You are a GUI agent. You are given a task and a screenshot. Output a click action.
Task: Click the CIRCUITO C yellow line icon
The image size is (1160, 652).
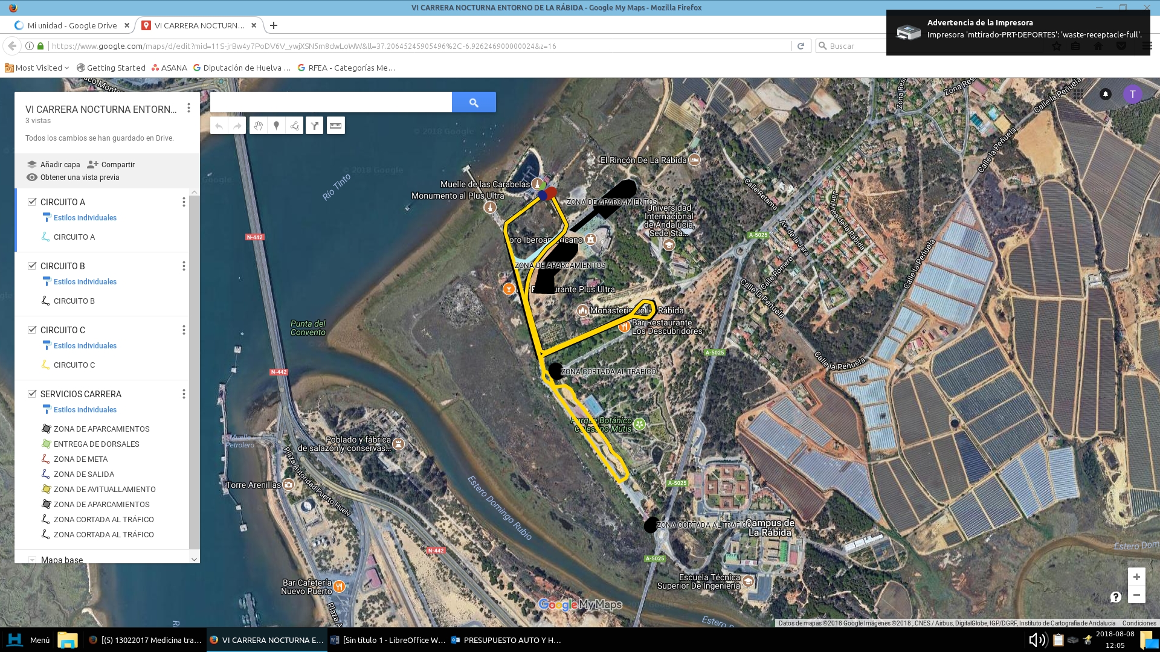click(45, 365)
